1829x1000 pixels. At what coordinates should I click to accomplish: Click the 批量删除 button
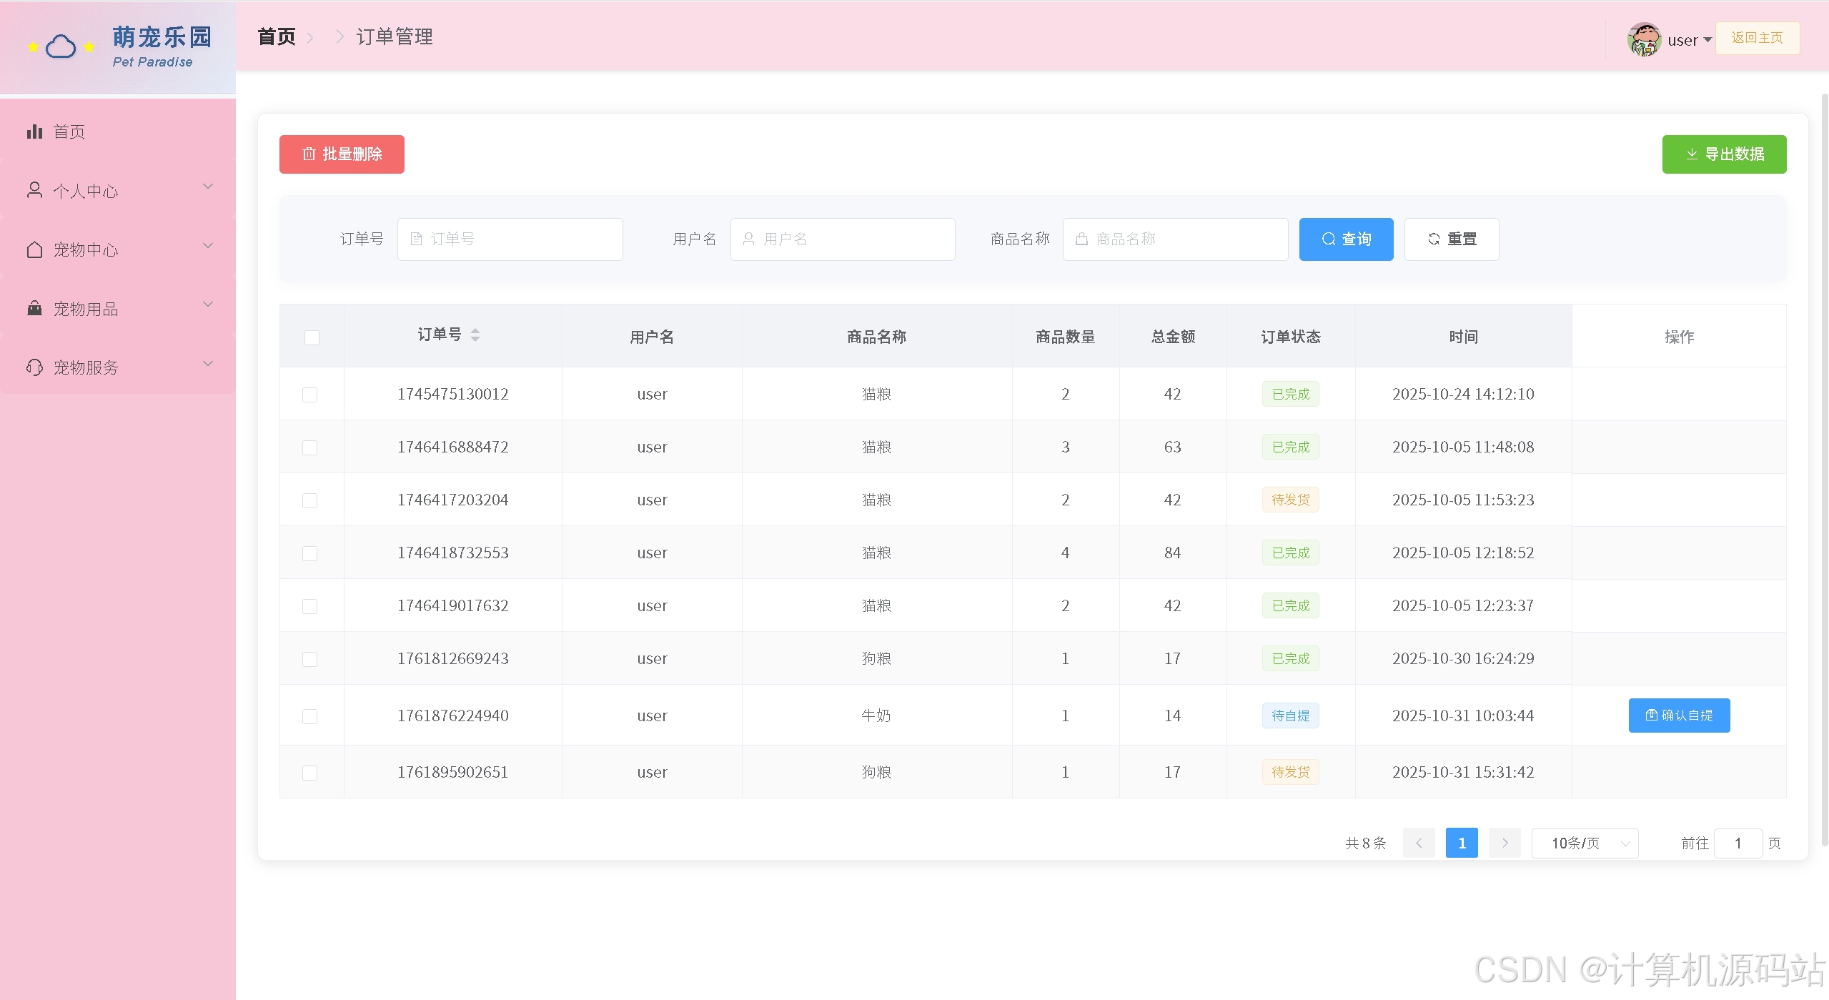[x=342, y=154]
